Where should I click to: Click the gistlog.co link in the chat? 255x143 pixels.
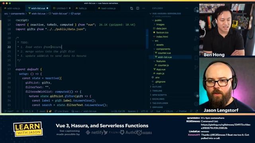[x=226, y=126]
